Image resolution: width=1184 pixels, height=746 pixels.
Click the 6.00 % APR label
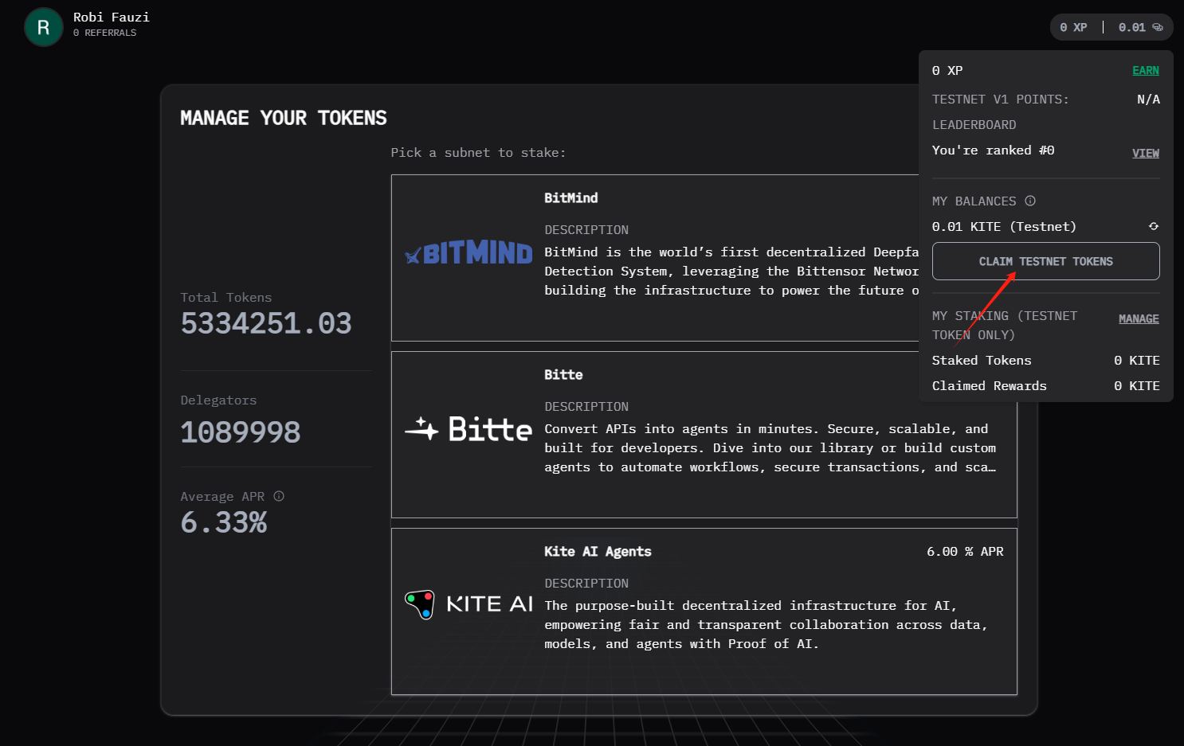964,552
